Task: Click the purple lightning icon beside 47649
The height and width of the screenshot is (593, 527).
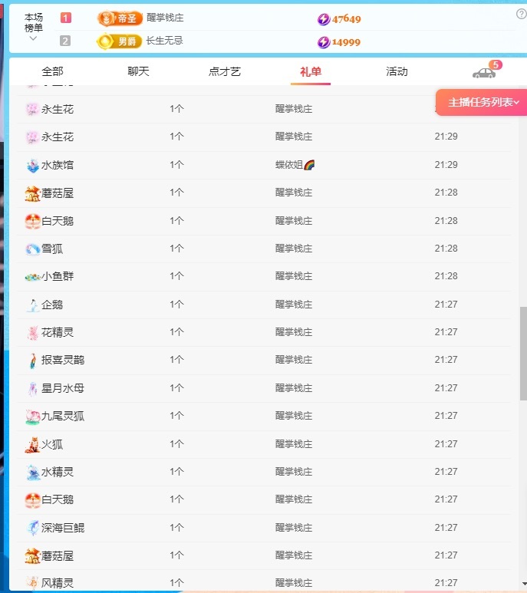Action: pos(324,19)
